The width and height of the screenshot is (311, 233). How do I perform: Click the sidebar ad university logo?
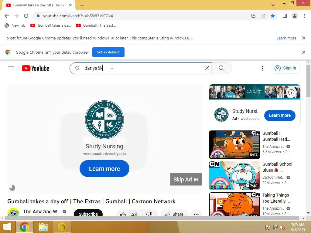point(221,114)
